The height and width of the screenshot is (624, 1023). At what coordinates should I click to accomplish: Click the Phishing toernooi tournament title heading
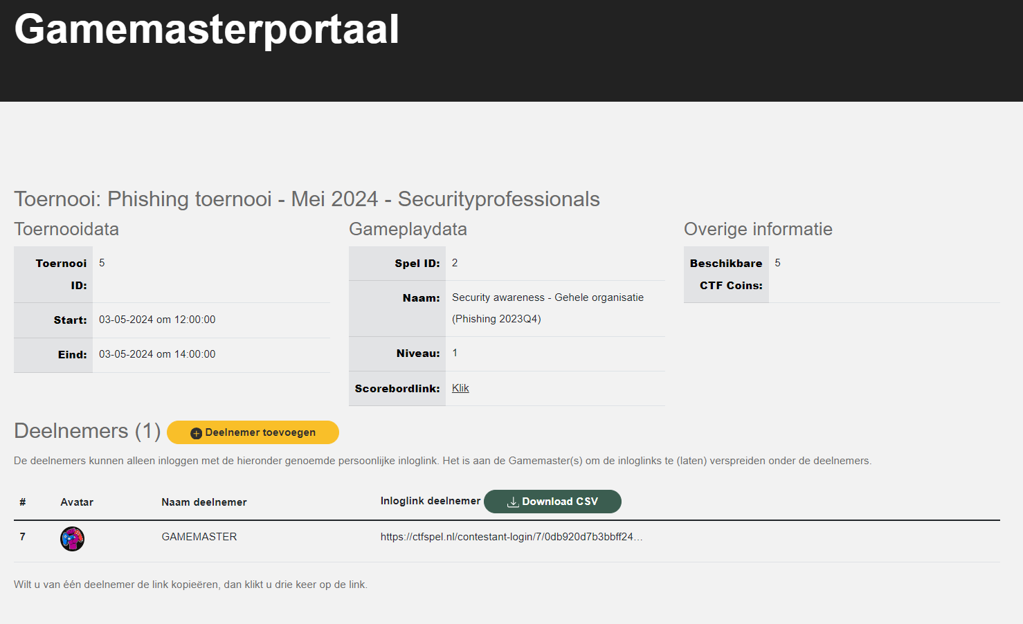click(307, 199)
